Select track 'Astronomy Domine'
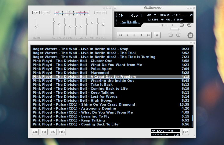 click(x=111, y=109)
